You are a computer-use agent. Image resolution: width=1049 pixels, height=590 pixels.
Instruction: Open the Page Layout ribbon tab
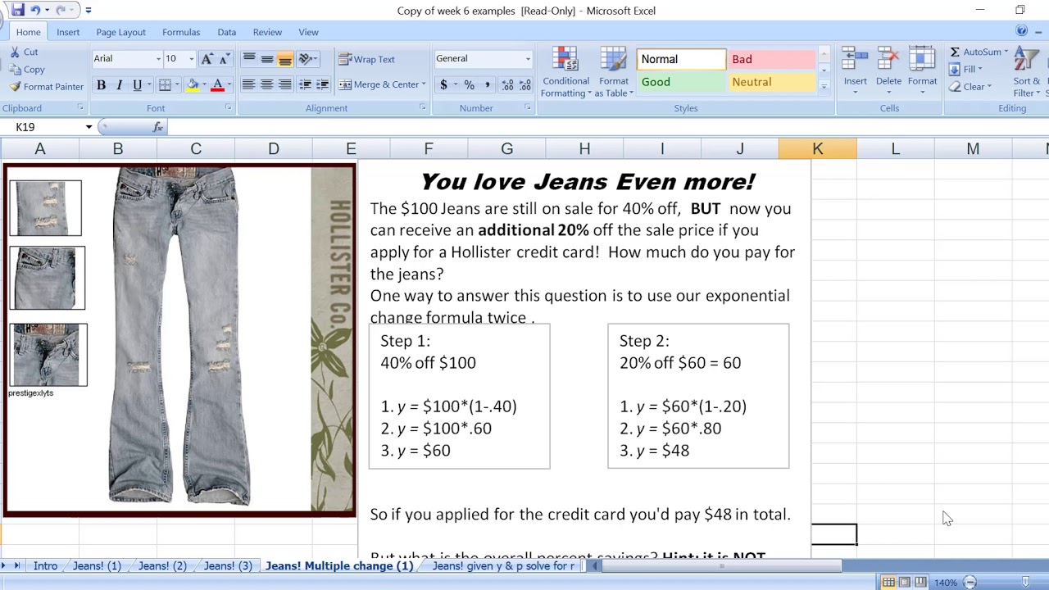pyautogui.click(x=120, y=32)
